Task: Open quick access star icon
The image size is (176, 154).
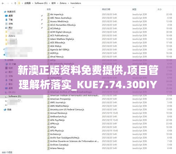Action: pos(5,12)
